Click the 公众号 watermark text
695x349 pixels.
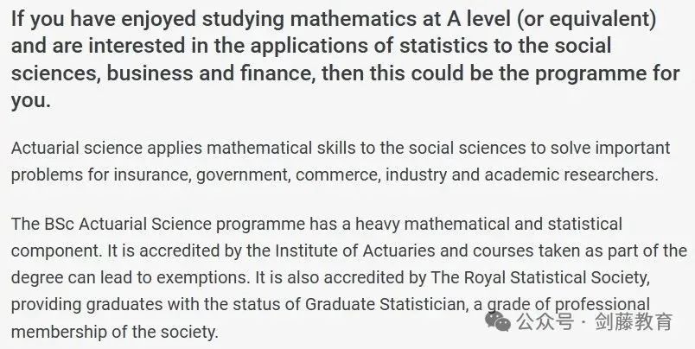[545, 321]
